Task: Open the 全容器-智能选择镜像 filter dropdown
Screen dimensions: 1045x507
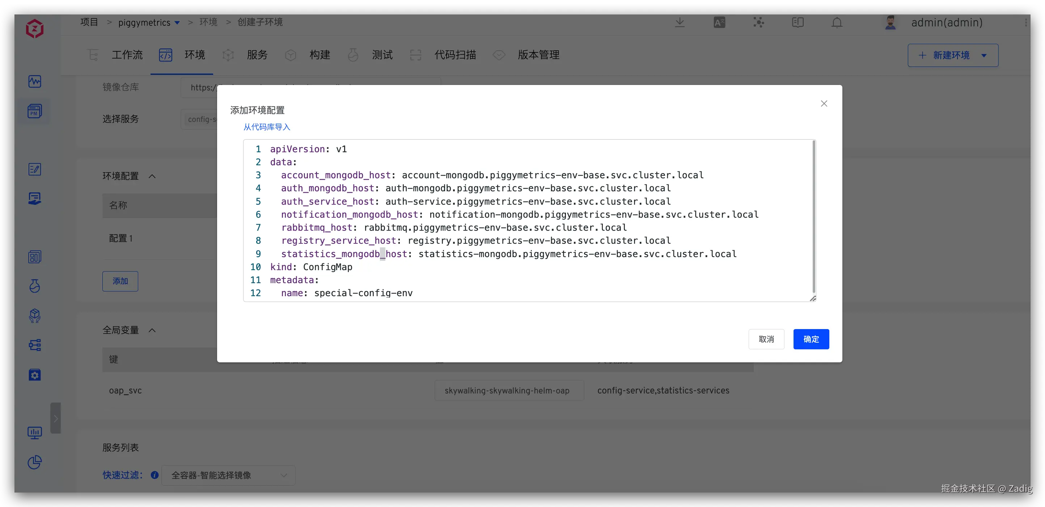Action: pos(228,475)
